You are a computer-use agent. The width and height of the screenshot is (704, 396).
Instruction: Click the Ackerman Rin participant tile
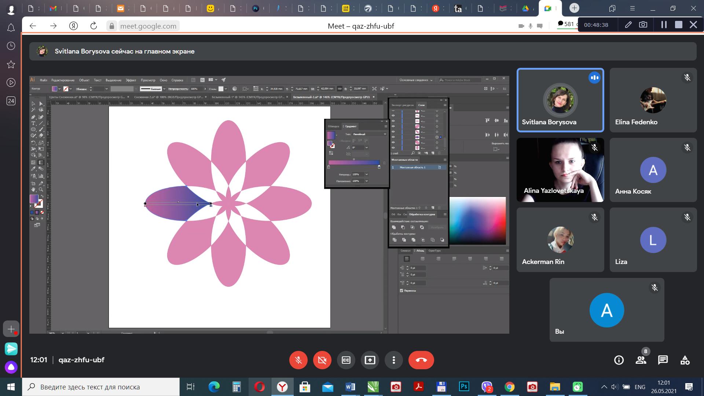tap(560, 240)
